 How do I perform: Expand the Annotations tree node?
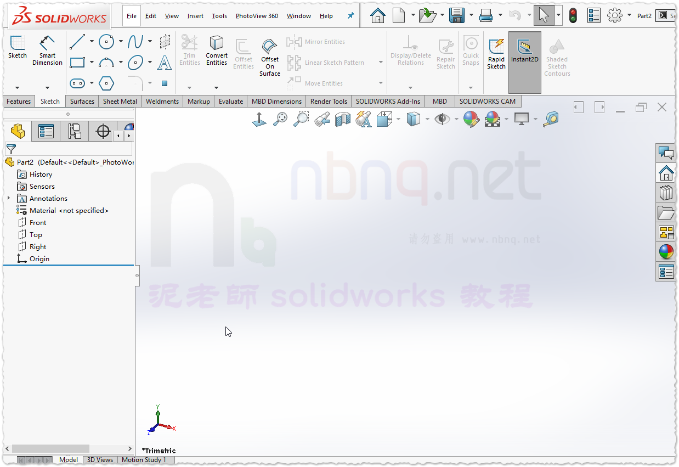coord(9,198)
